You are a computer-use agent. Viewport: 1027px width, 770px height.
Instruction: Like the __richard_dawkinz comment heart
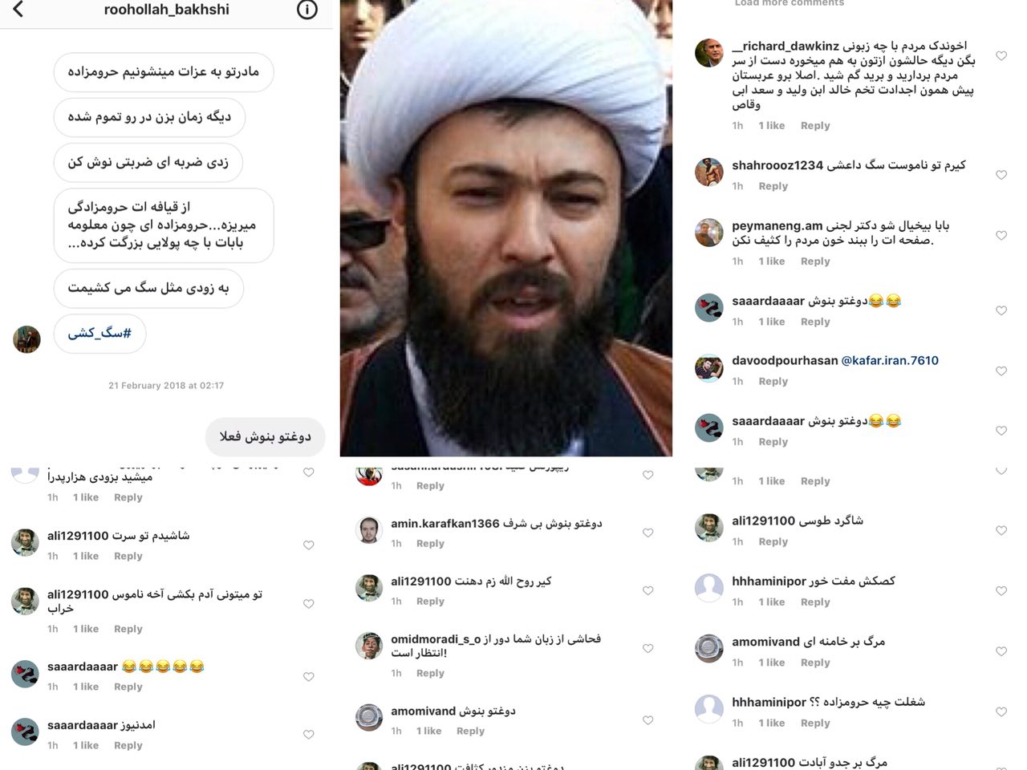point(1001,56)
